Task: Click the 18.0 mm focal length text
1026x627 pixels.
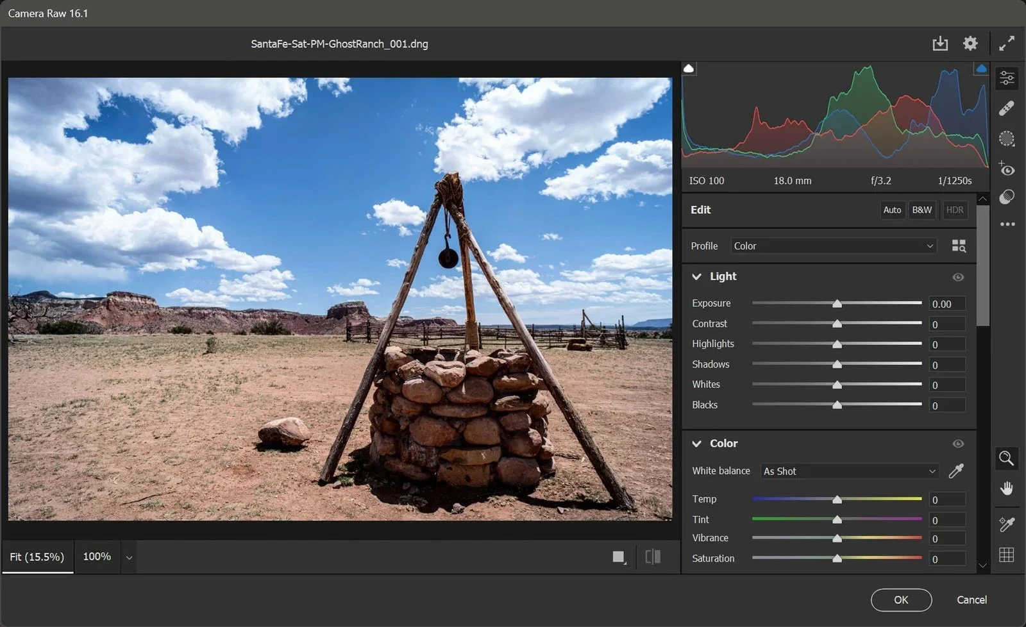Action: click(x=793, y=181)
